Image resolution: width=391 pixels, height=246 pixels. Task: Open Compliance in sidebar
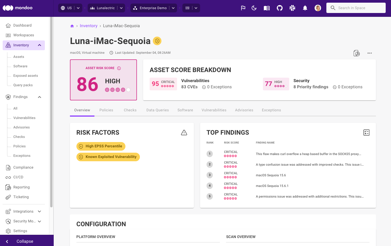23,167
